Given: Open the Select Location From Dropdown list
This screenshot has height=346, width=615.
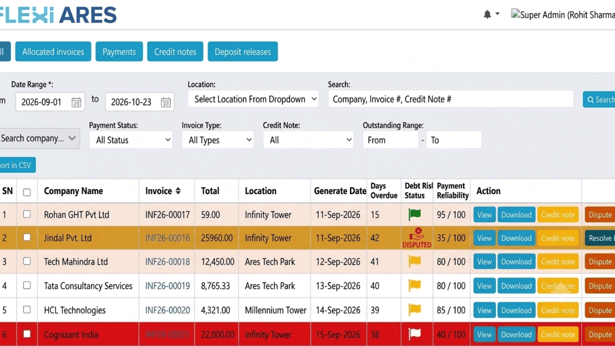Looking at the screenshot, I should (x=253, y=99).
